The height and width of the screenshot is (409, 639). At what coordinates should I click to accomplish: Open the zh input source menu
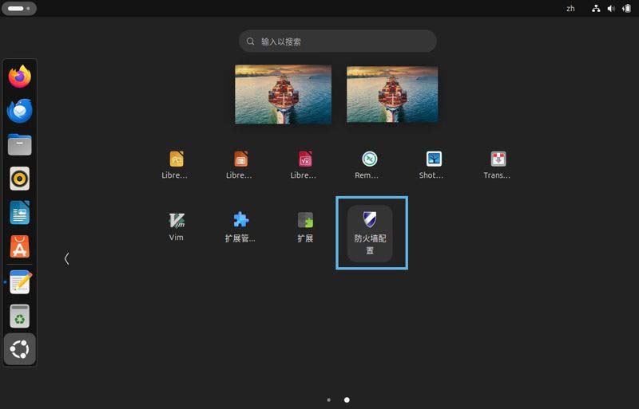tap(570, 8)
